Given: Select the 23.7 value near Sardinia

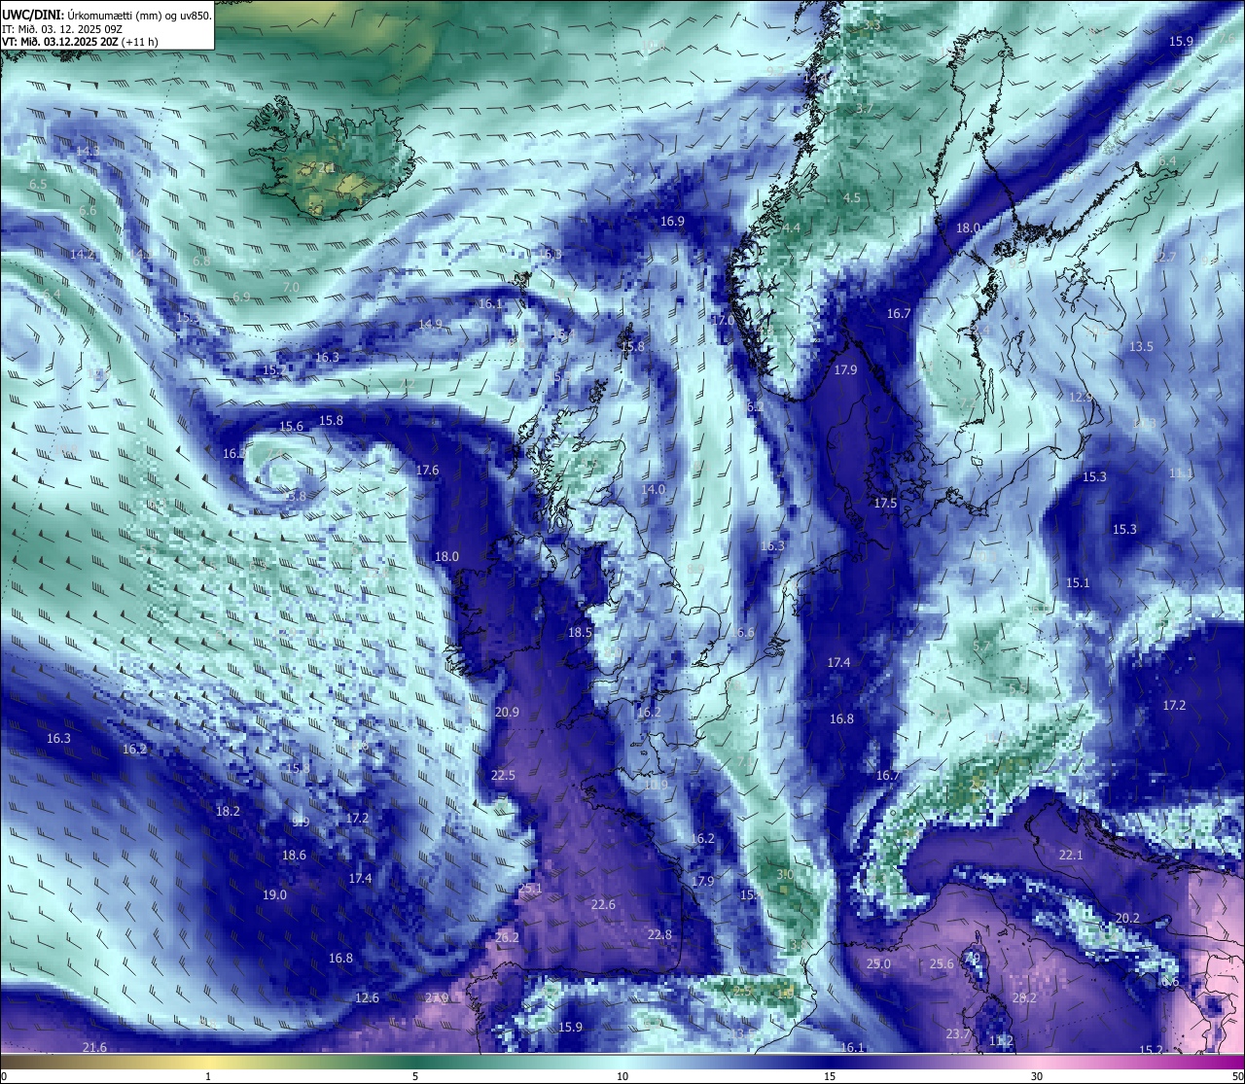Looking at the screenshot, I should pos(958,1033).
